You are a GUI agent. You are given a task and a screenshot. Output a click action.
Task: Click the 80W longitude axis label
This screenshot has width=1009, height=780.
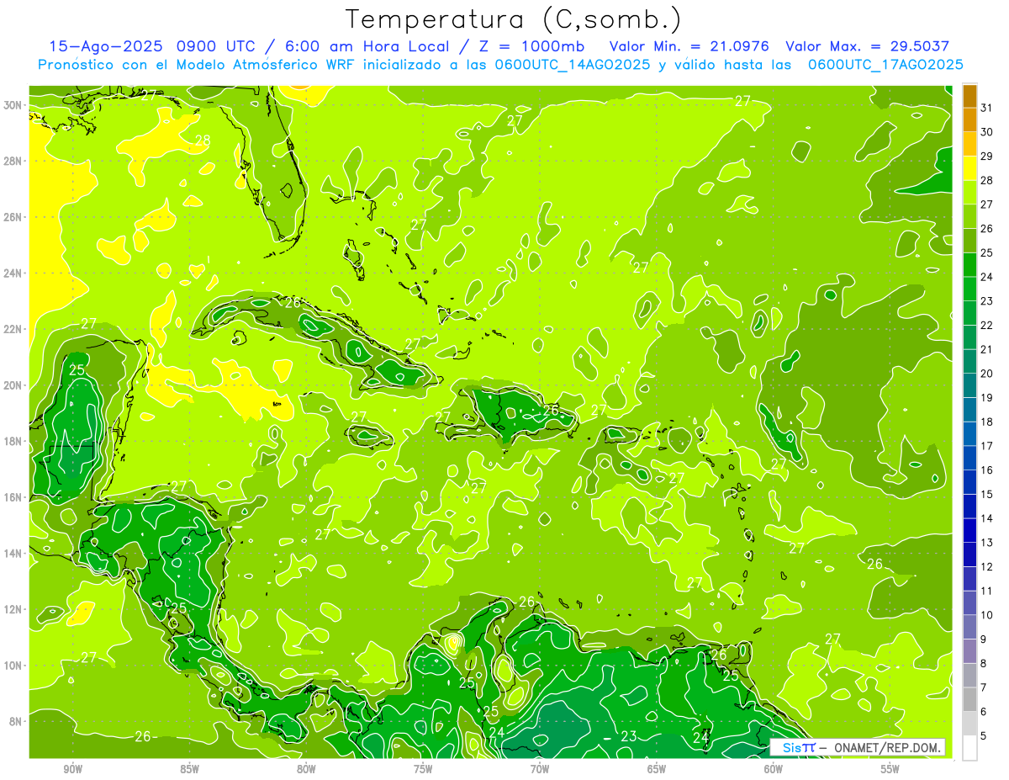tap(306, 769)
